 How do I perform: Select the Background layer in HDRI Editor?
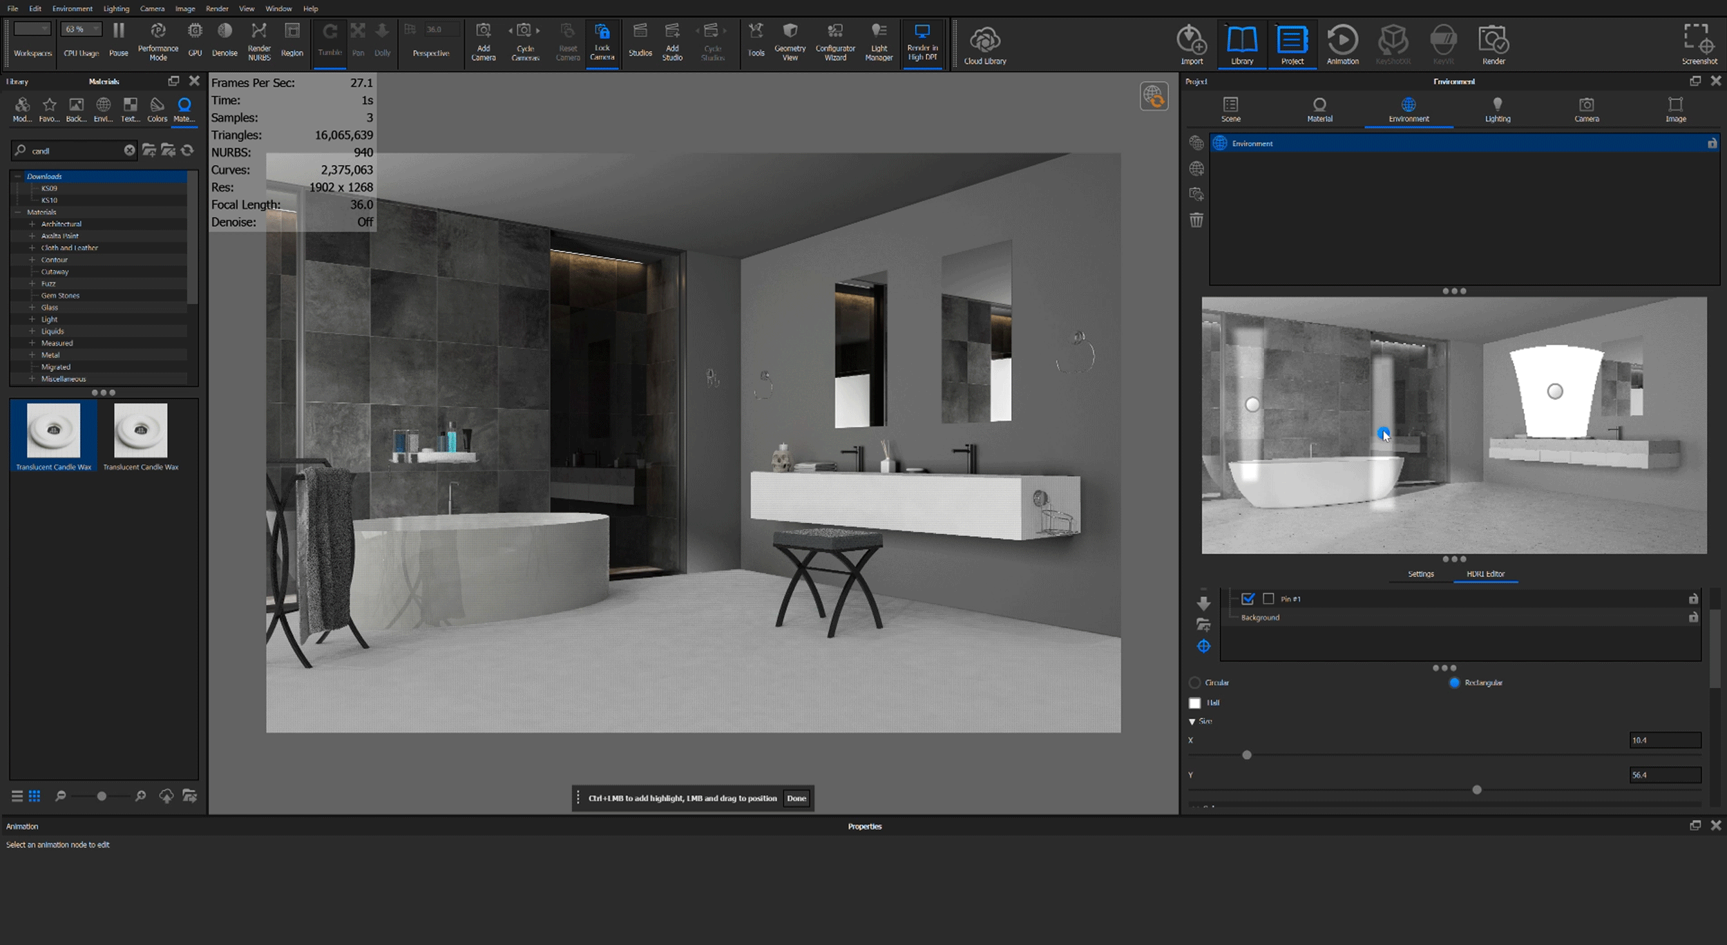[1462, 618]
